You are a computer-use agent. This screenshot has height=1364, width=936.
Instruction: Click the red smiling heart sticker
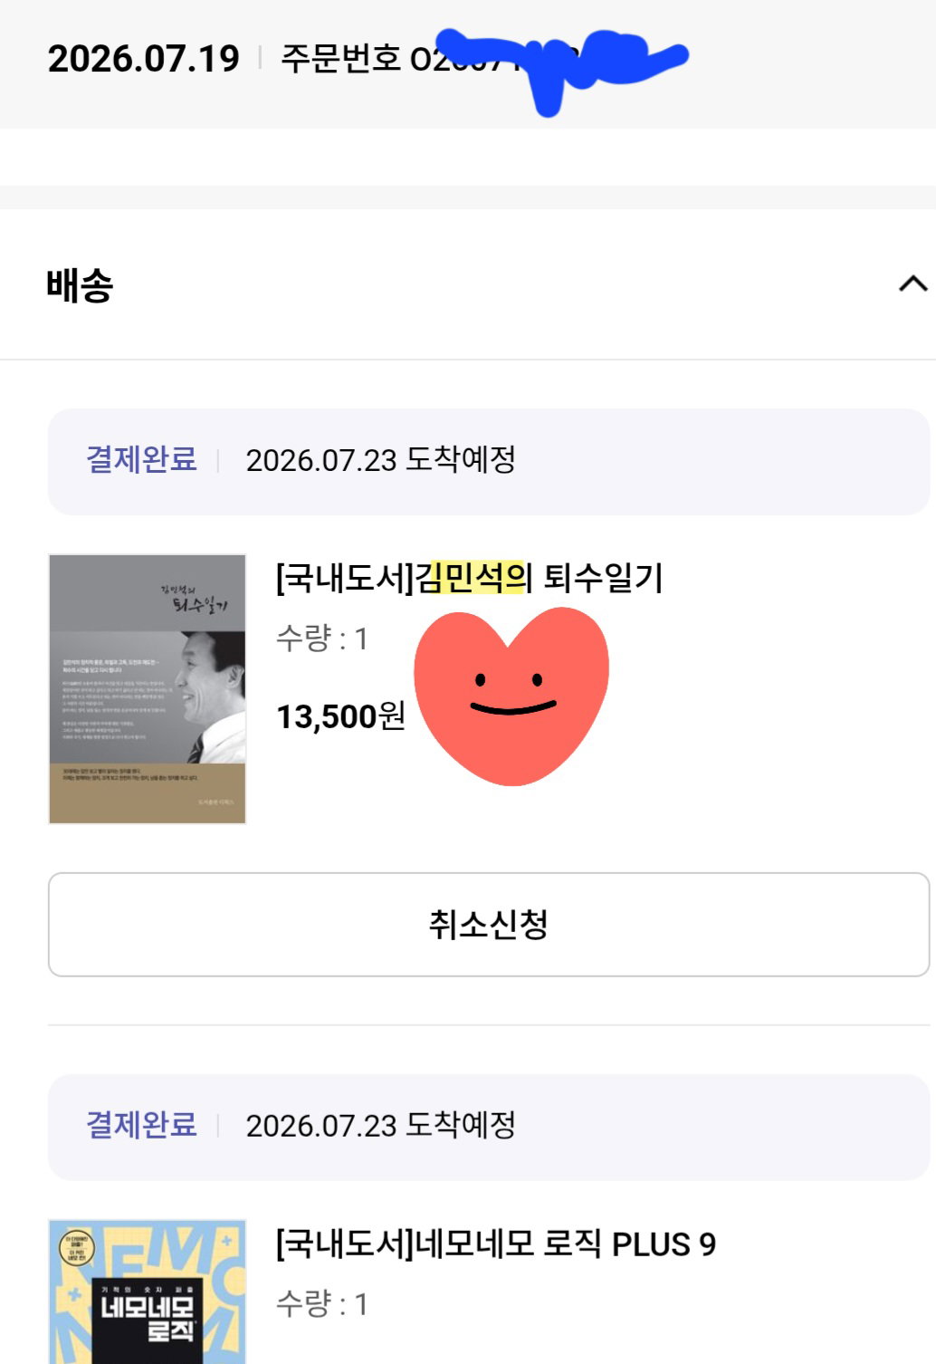[511, 696]
